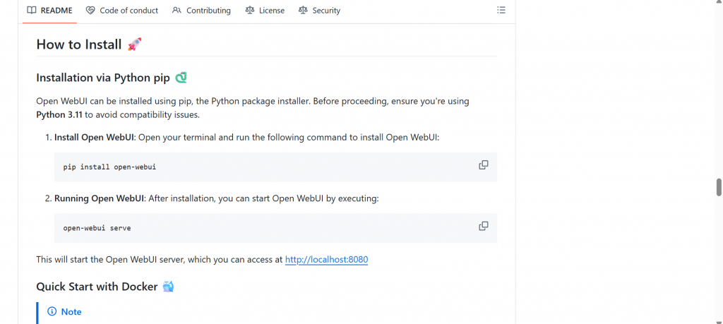Click the Quick Start with Docker heading
This screenshot has width=723, height=324.
click(x=97, y=287)
